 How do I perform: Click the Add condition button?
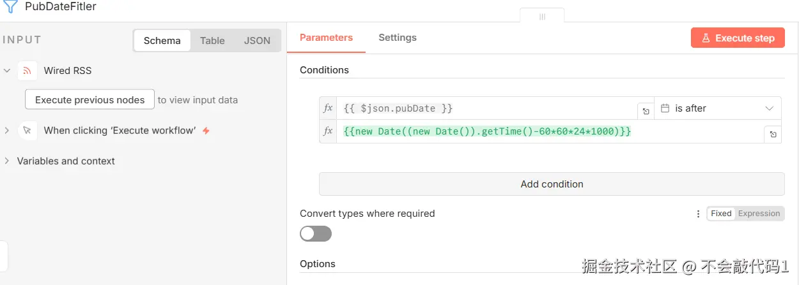pos(552,184)
